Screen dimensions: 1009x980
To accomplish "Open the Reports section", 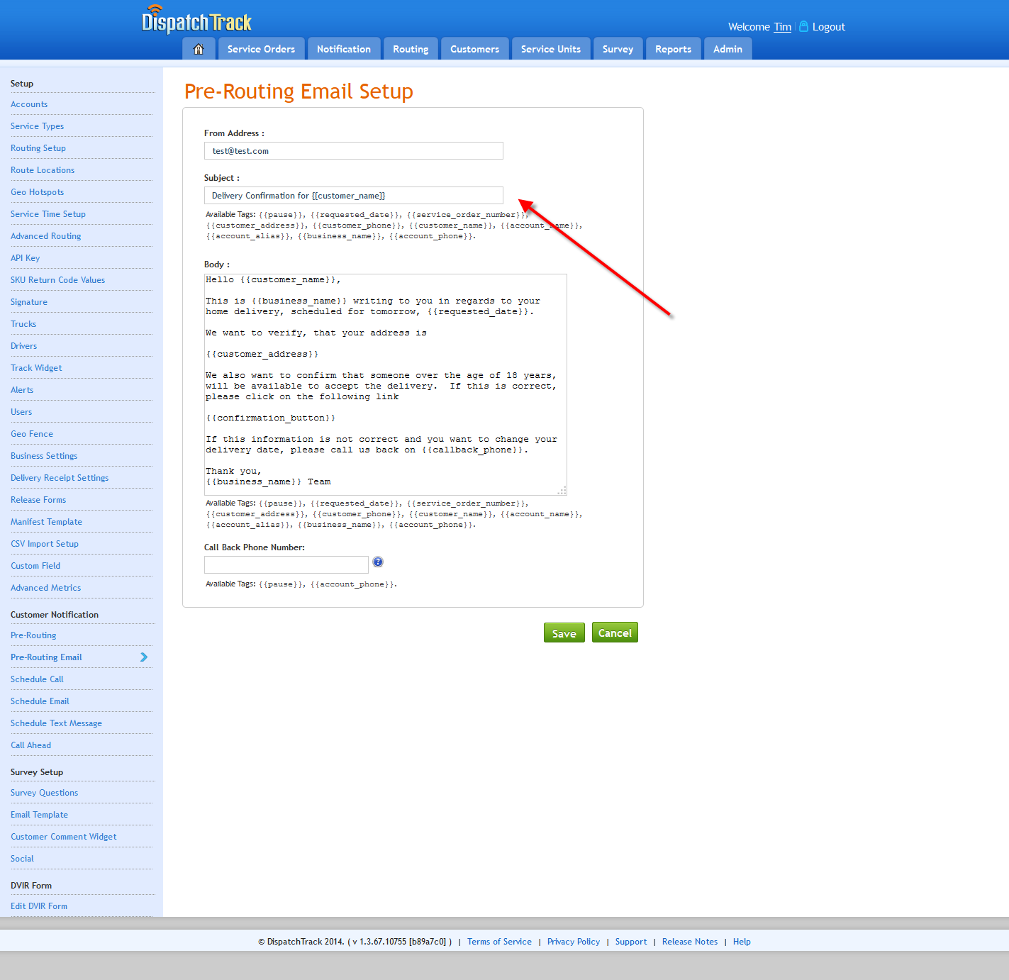I will pos(672,48).
